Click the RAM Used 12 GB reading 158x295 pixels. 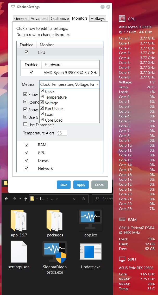tap(137, 244)
